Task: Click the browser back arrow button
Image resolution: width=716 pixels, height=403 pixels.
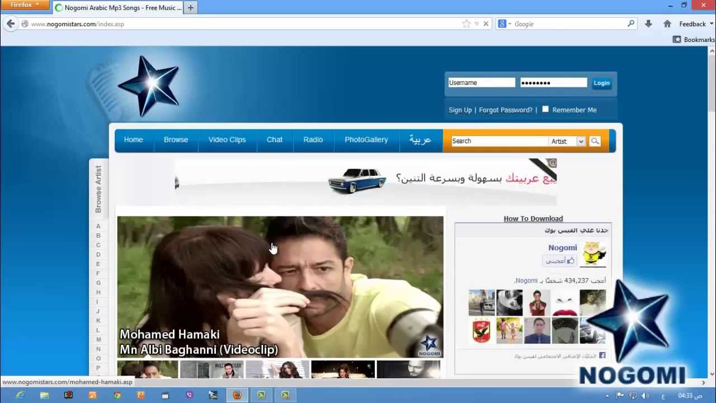Action: [11, 24]
